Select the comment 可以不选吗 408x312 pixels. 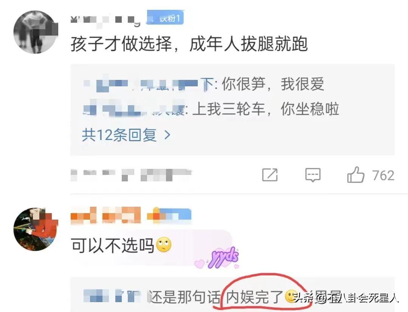click(112, 245)
